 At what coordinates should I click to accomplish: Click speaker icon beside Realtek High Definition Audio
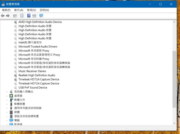pyautogui.click(x=15, y=75)
